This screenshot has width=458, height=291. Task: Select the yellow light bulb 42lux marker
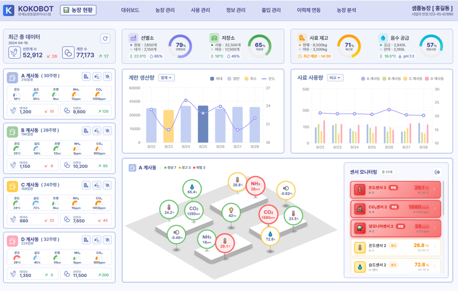click(x=231, y=213)
